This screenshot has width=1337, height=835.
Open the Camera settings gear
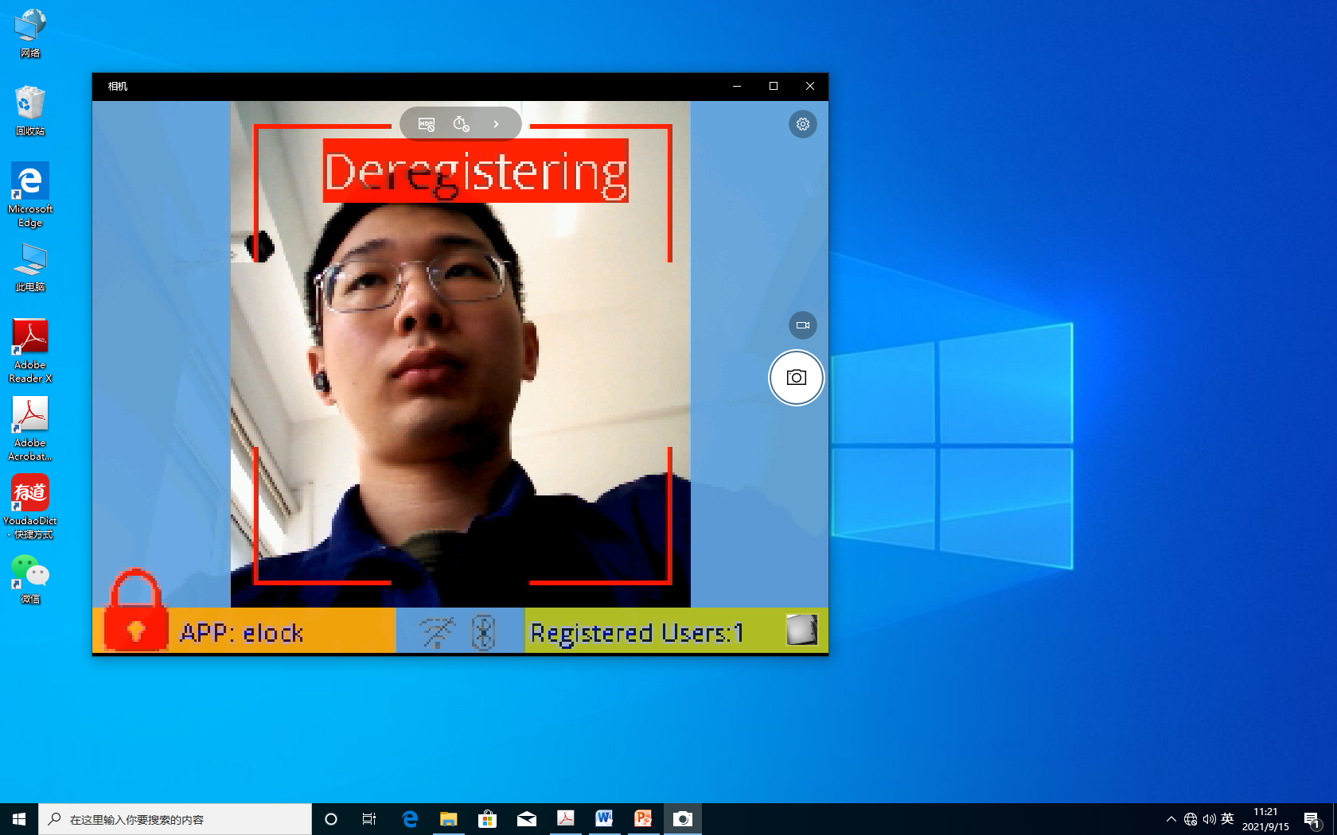point(803,124)
